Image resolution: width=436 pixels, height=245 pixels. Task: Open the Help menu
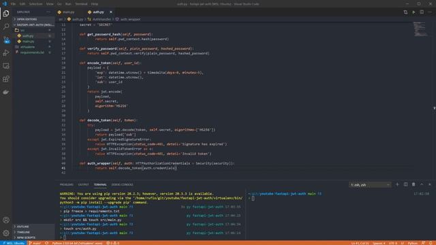[x=95, y=4]
